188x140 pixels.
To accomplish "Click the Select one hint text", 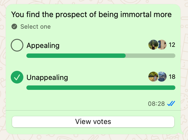I will point(35,27).
